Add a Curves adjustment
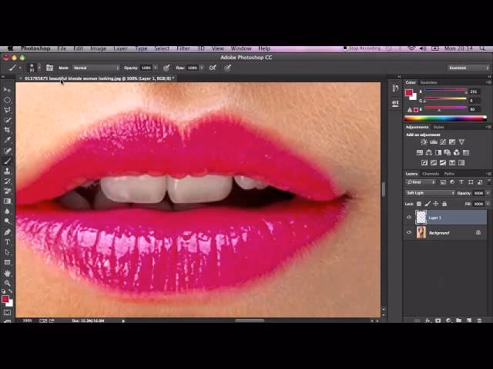Image resolution: width=493 pixels, height=369 pixels. 443,142
